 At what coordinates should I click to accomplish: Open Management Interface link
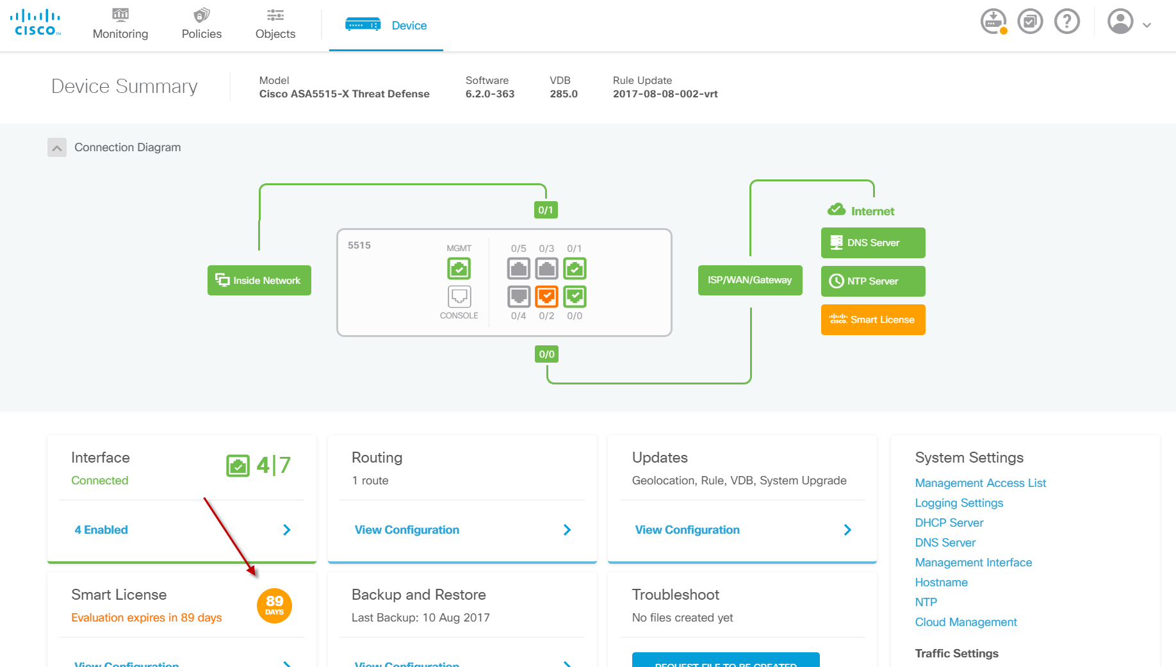974,563
